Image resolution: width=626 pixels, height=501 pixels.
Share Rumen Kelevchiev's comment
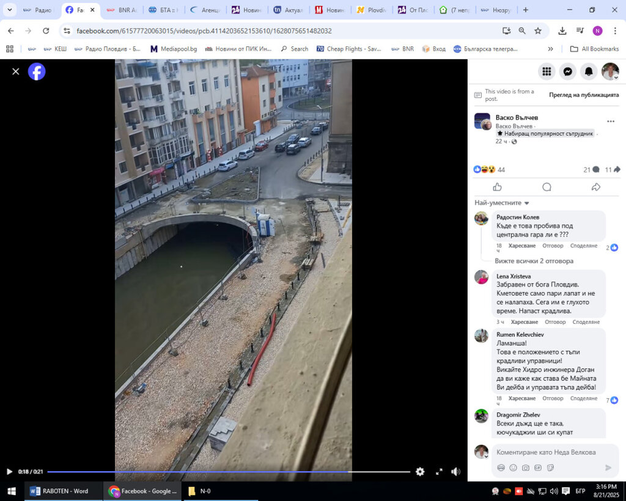tap(584, 398)
